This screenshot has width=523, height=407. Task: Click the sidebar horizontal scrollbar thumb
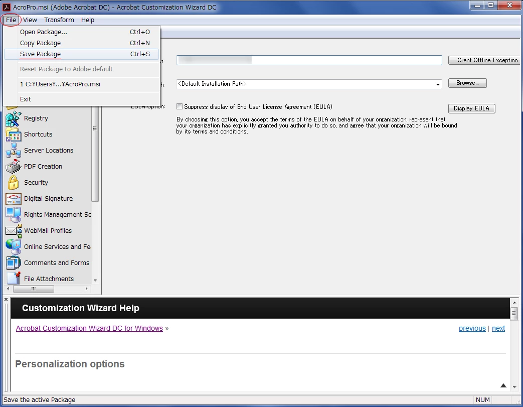pos(34,289)
